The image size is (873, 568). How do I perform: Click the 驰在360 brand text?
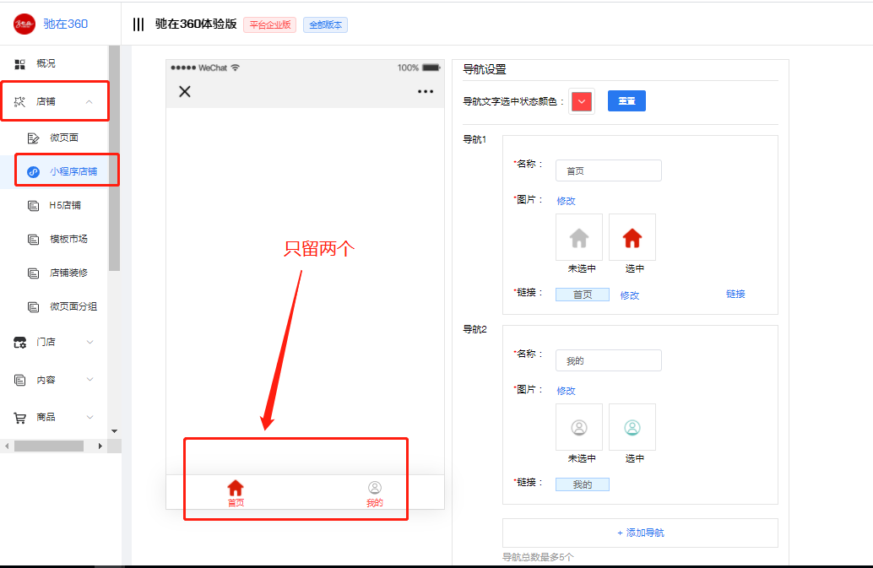(66, 24)
